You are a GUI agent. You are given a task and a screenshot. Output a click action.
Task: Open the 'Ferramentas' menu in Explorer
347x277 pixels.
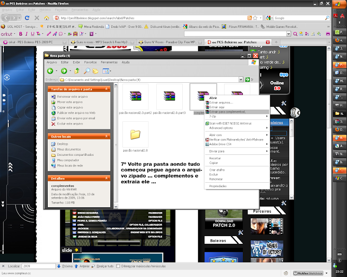coord(109,62)
